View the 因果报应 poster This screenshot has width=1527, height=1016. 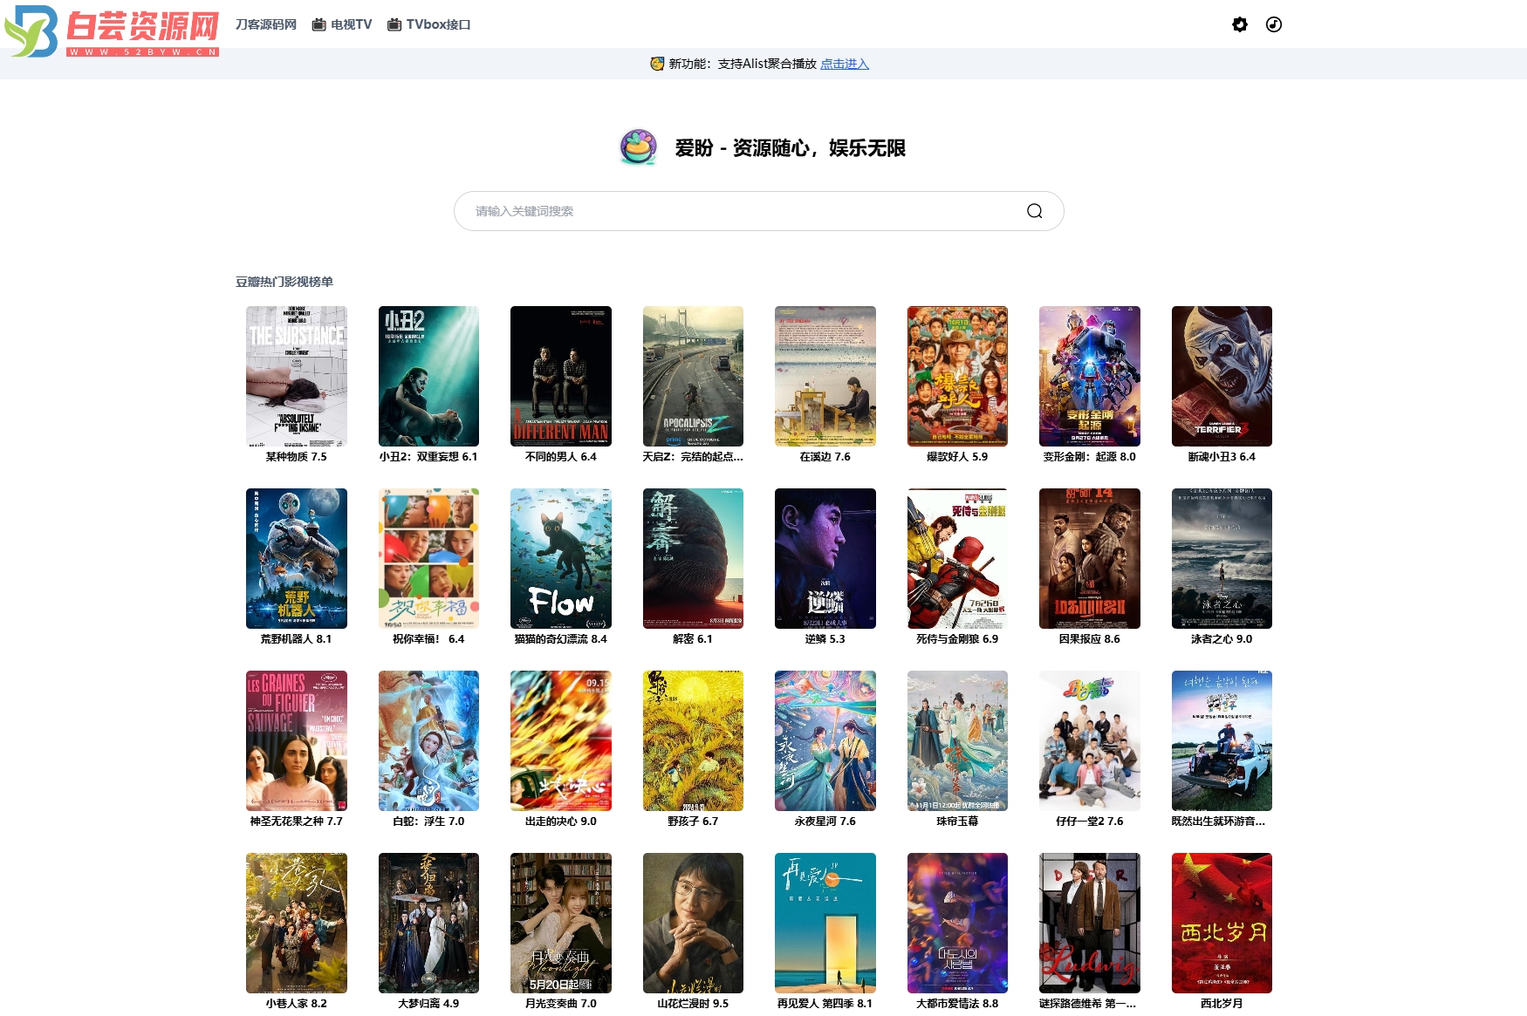tap(1090, 558)
